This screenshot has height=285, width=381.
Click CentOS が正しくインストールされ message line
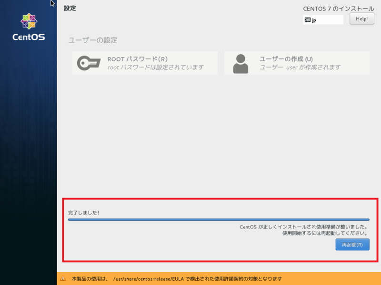(303, 227)
